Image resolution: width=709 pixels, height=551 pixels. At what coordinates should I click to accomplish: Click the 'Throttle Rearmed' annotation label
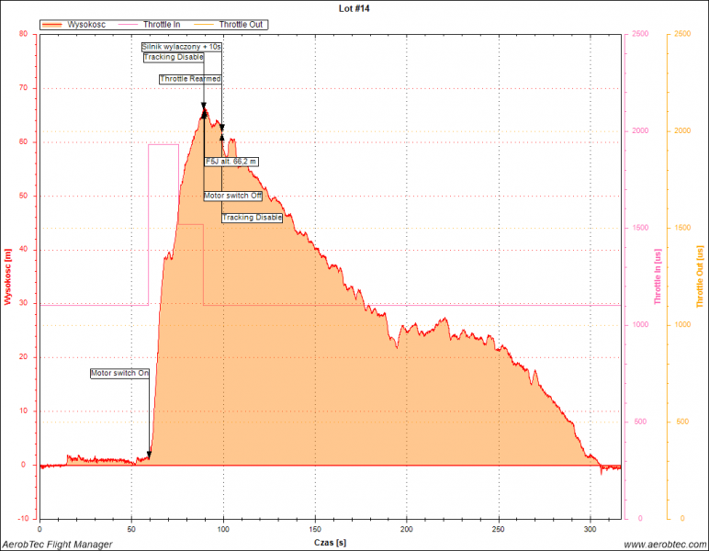pos(190,79)
